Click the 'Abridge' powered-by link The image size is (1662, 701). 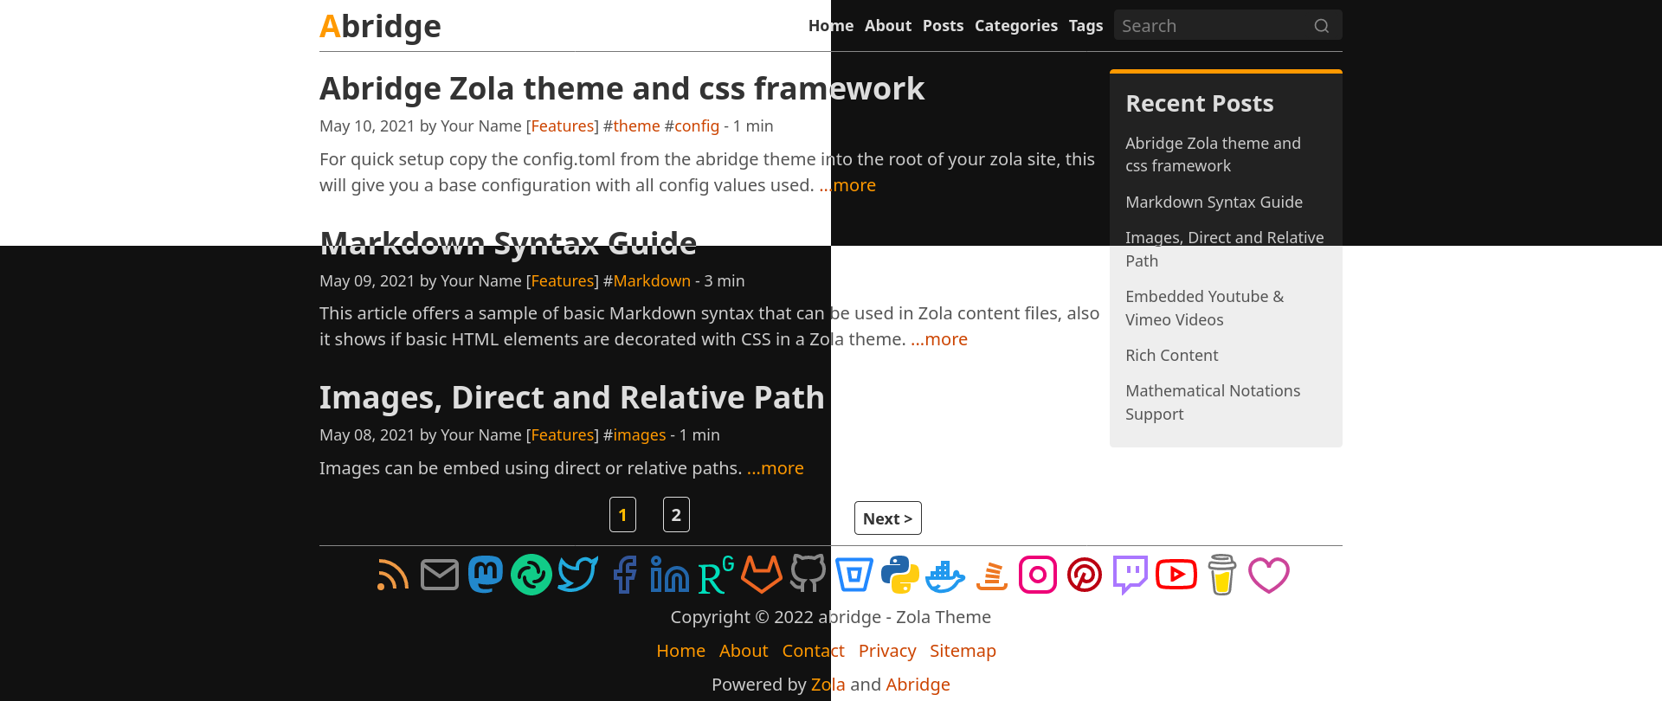918,685
